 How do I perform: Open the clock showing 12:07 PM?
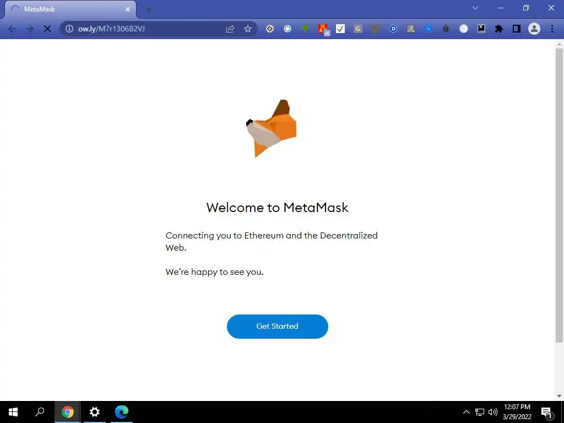tap(517, 412)
